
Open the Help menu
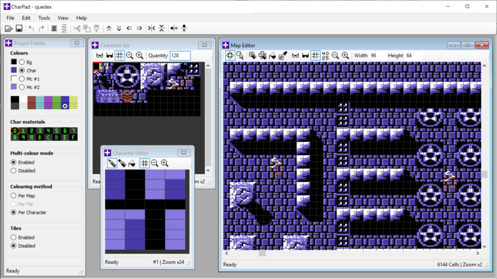pos(81,18)
